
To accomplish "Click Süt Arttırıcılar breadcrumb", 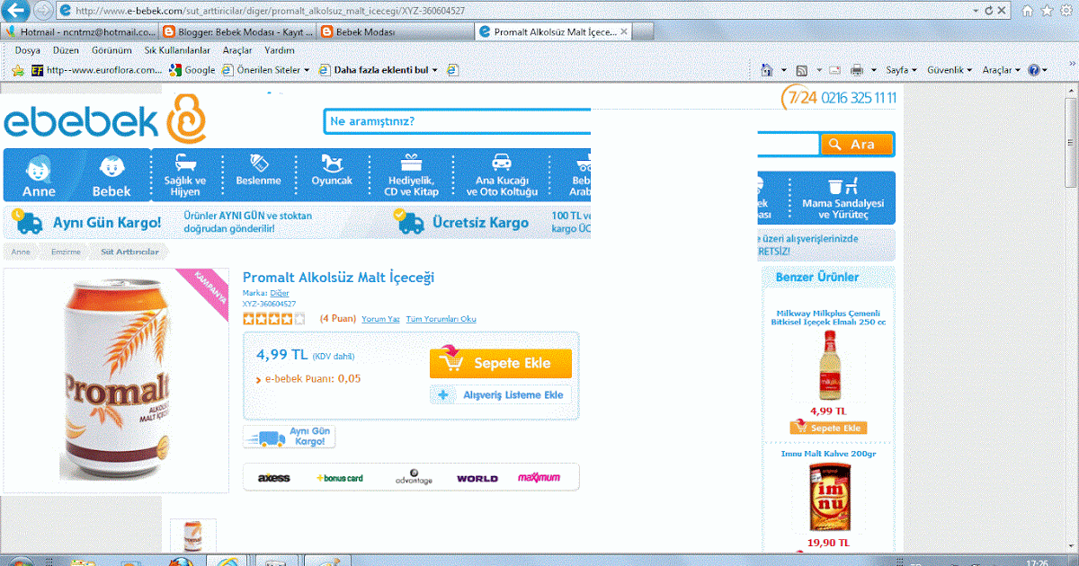I will 129,252.
